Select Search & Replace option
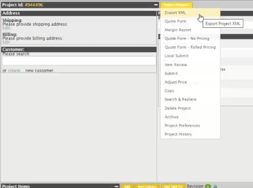253x188 pixels. (180, 99)
